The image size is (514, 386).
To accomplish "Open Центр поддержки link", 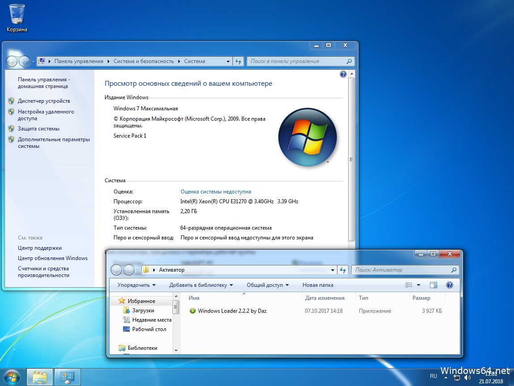I will pyautogui.click(x=40, y=248).
